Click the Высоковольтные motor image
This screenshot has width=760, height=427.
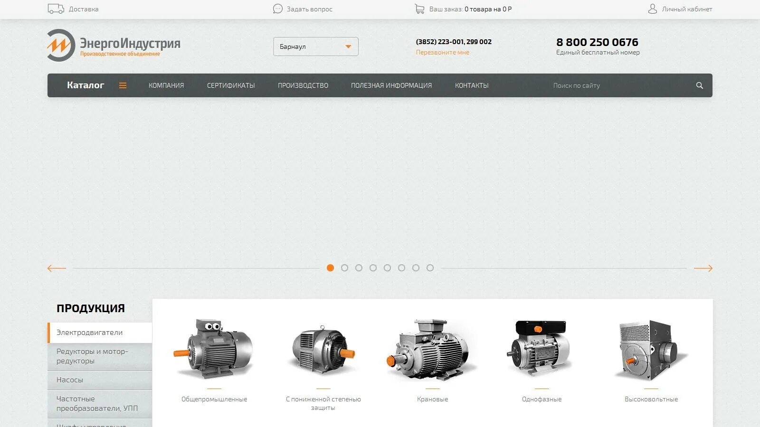click(x=651, y=350)
